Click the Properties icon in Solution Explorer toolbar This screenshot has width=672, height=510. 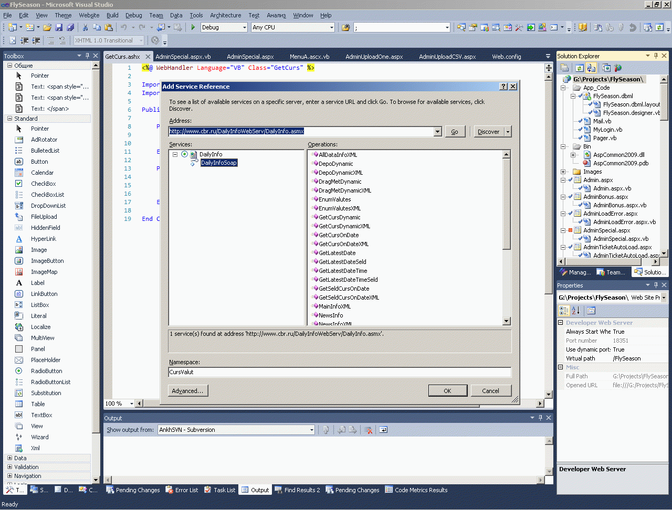564,68
